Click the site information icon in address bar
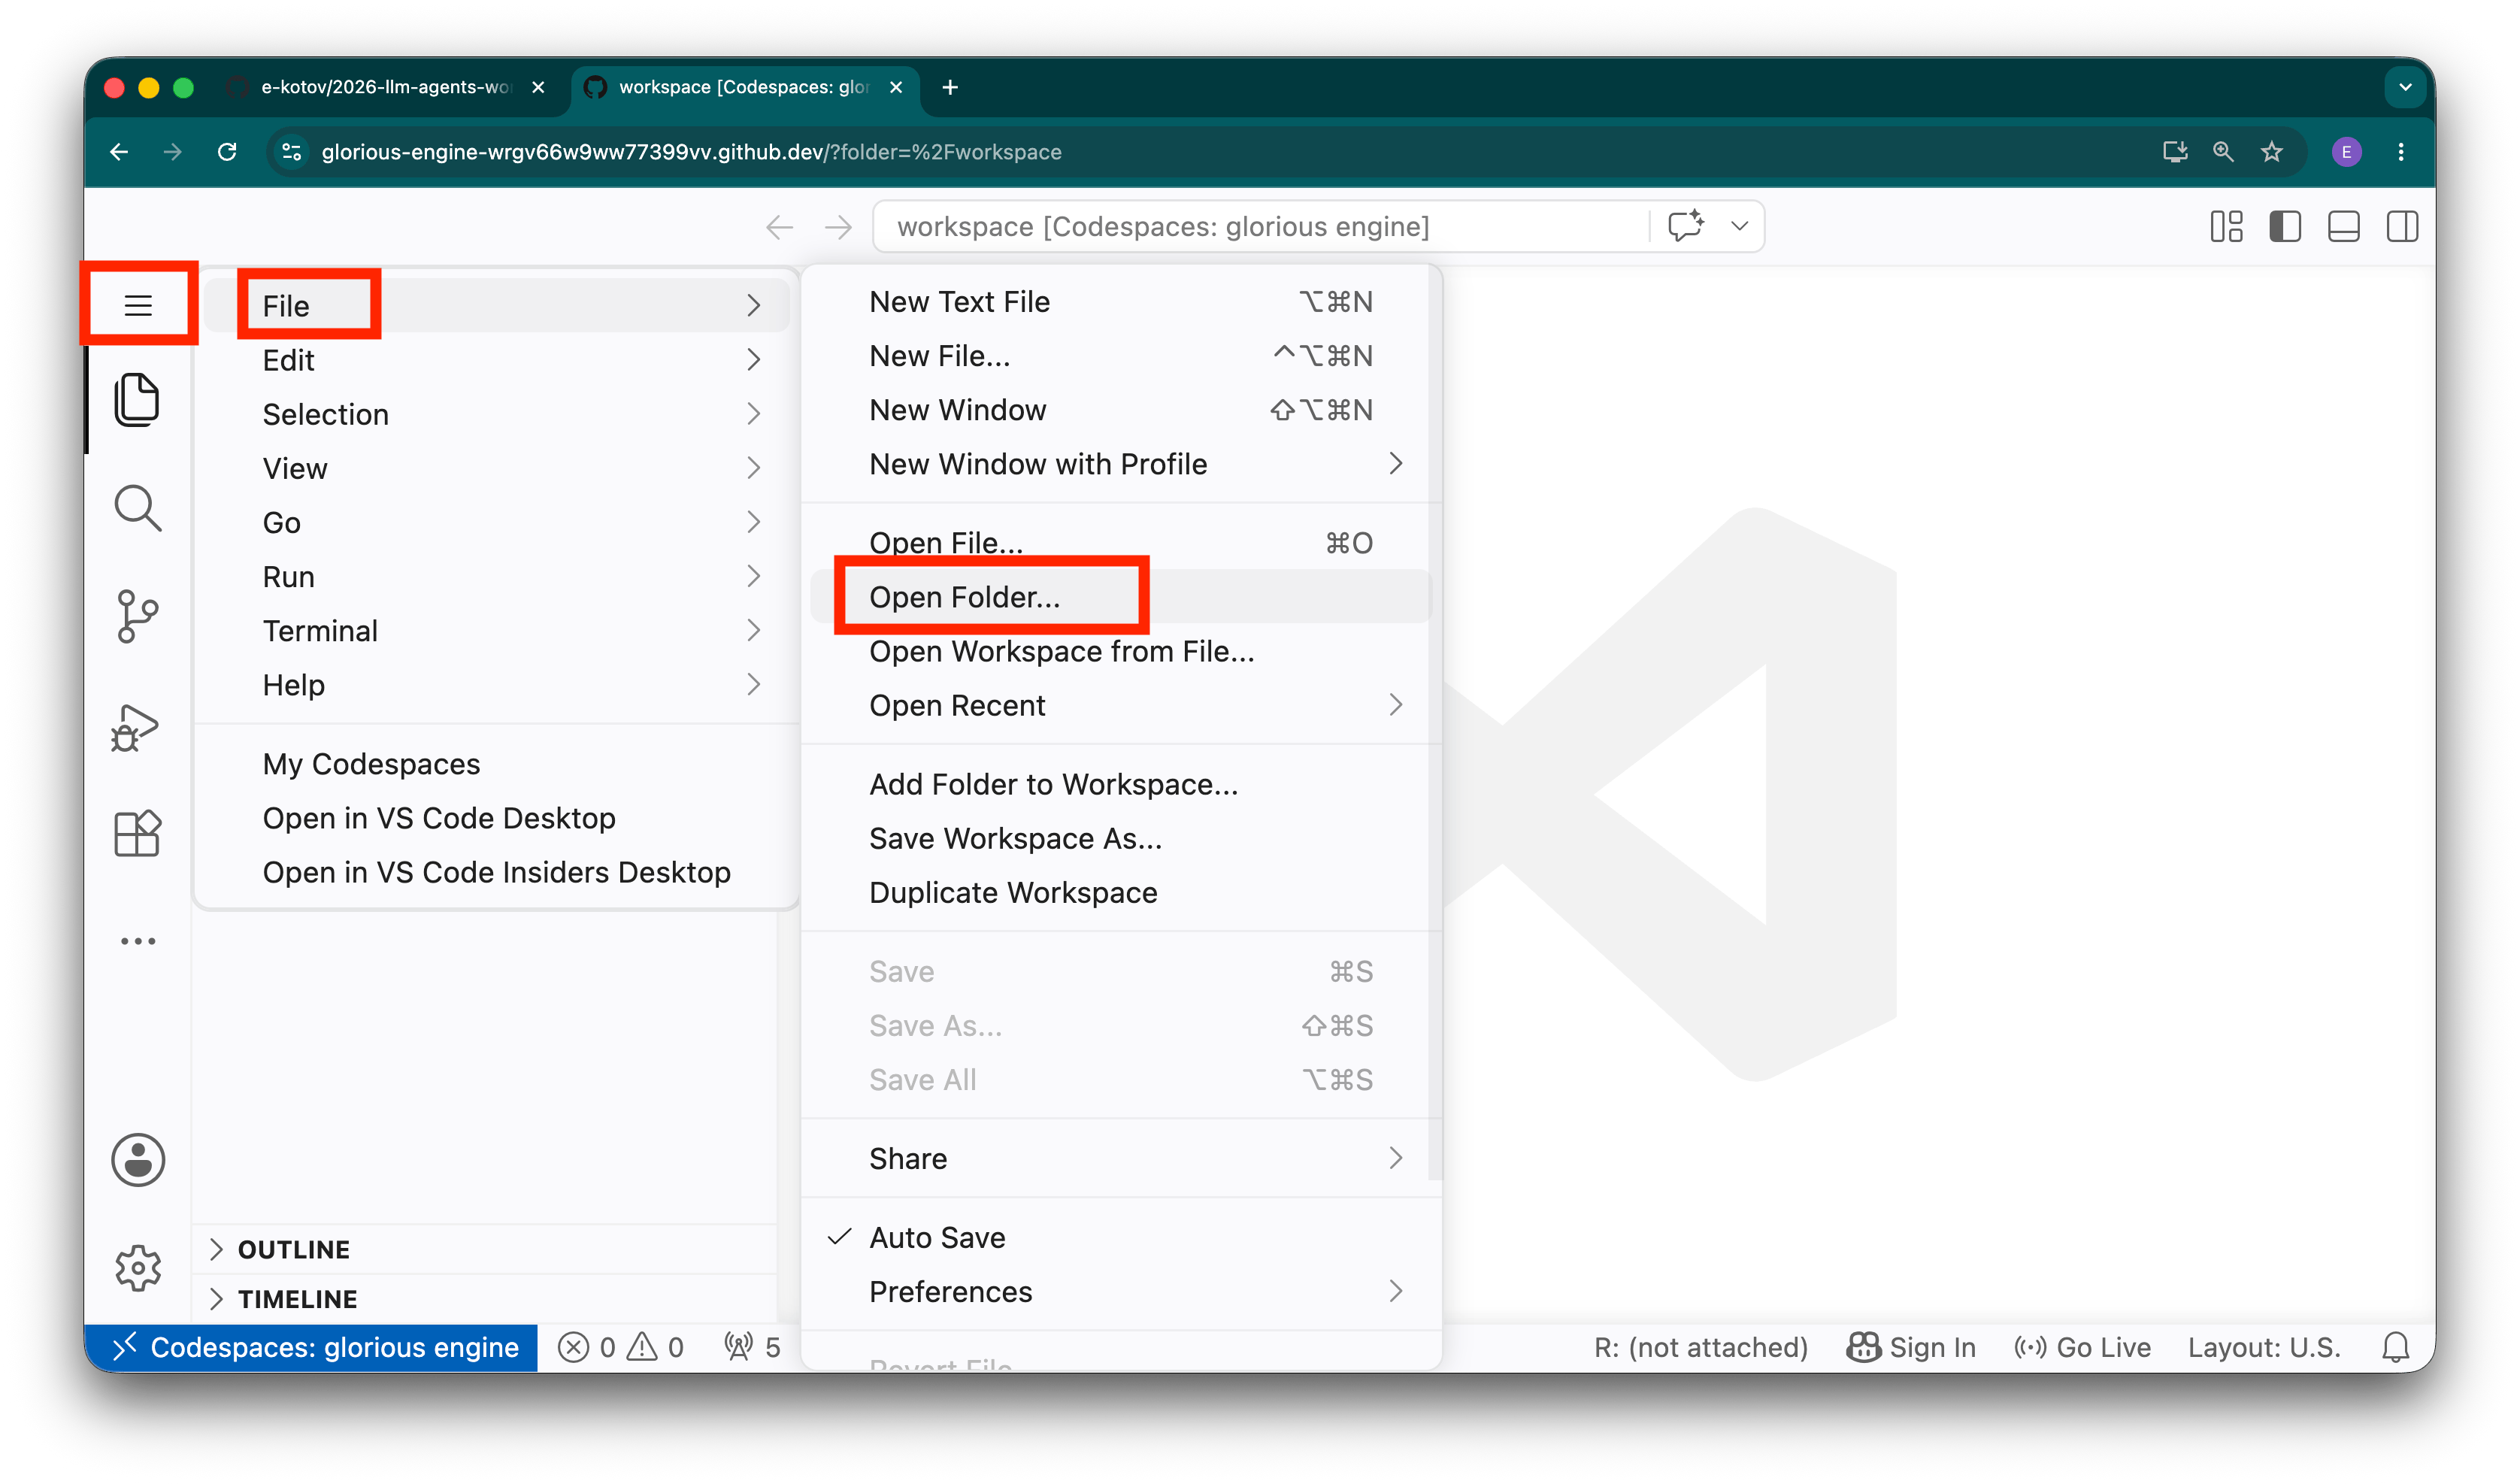 click(x=292, y=152)
